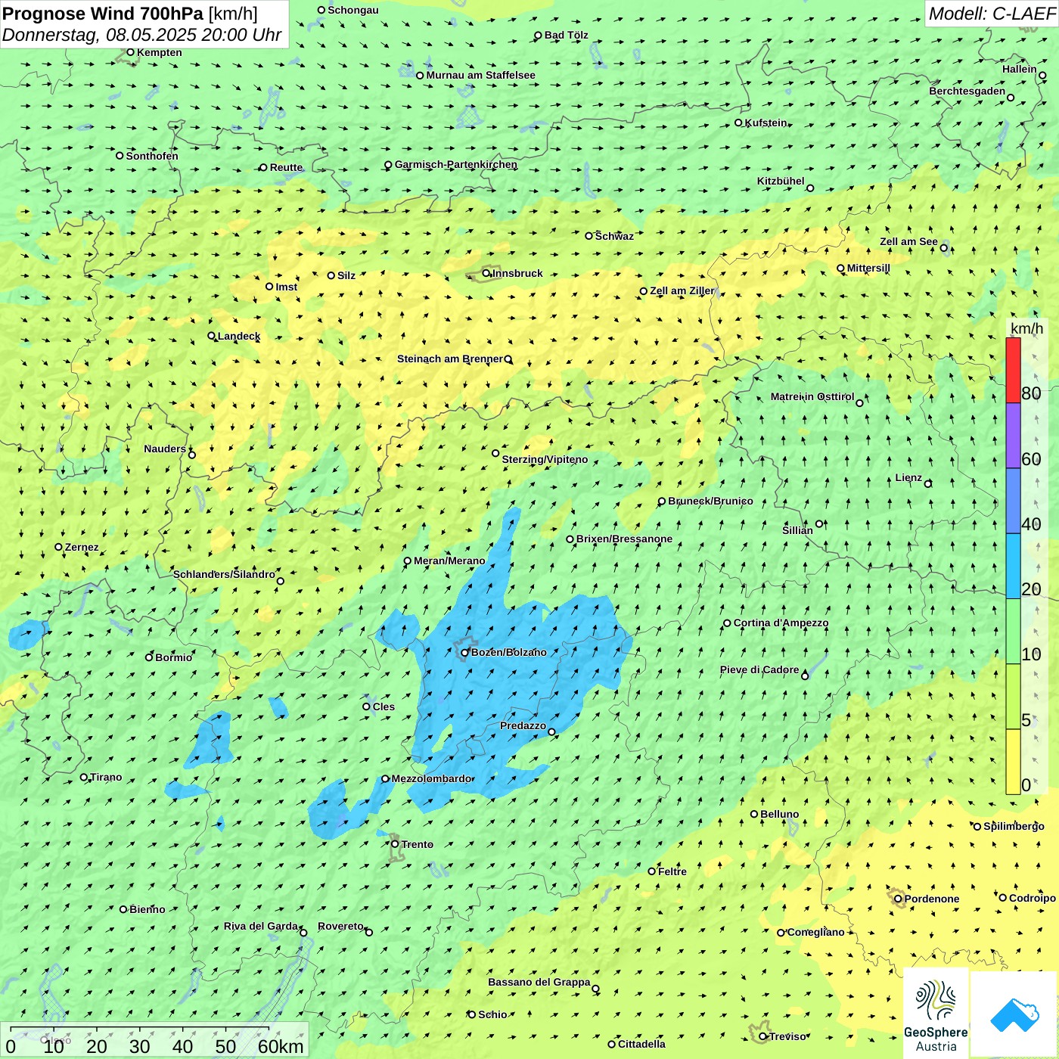The height and width of the screenshot is (1059, 1059).
Task: Select the Bruneck/Brunico label
Action: pos(710,501)
